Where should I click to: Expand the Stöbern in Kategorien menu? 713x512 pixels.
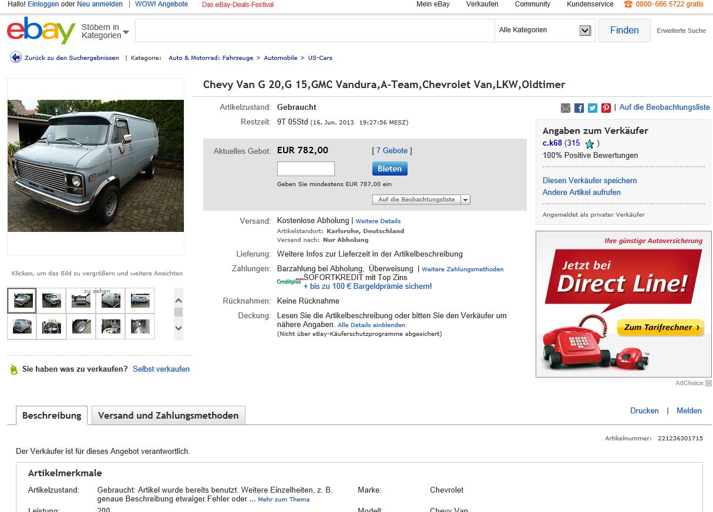point(105,31)
